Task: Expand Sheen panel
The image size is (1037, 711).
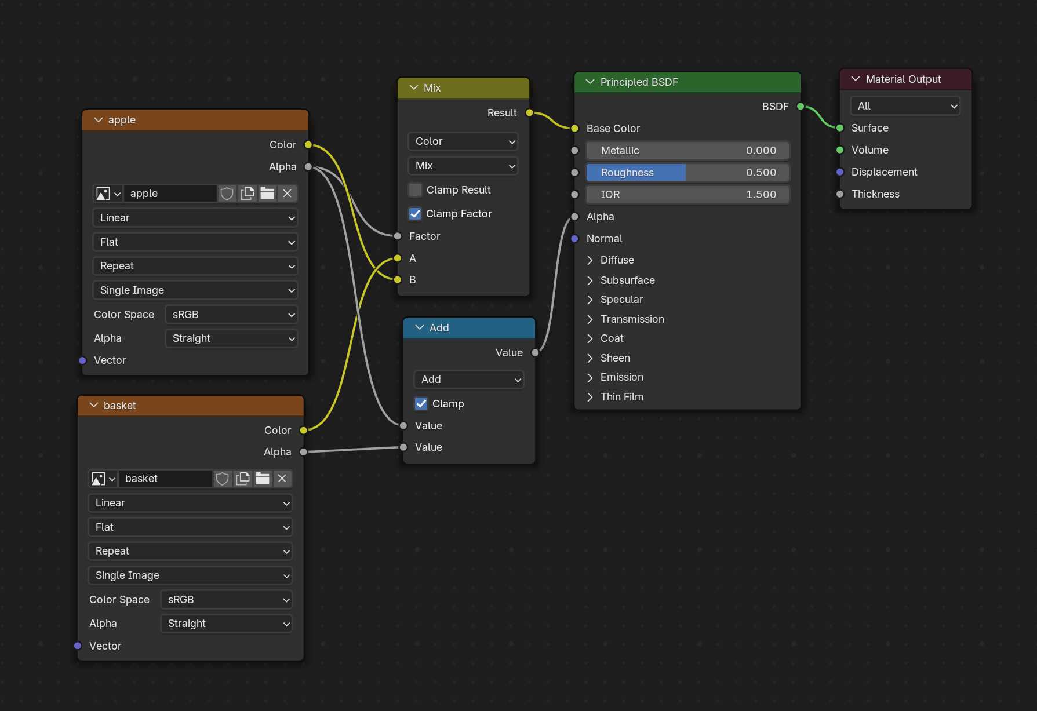Action: (590, 358)
